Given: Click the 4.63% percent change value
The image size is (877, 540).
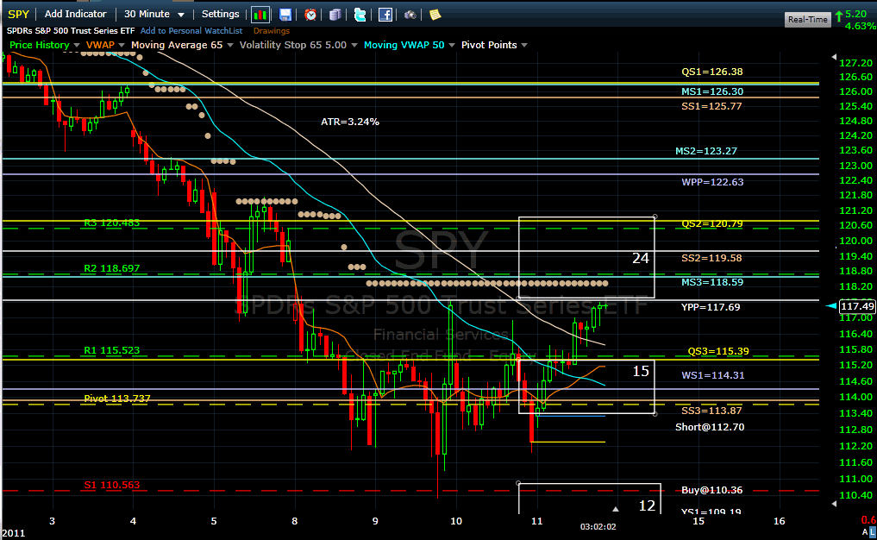Looking at the screenshot, I should coord(861,26).
